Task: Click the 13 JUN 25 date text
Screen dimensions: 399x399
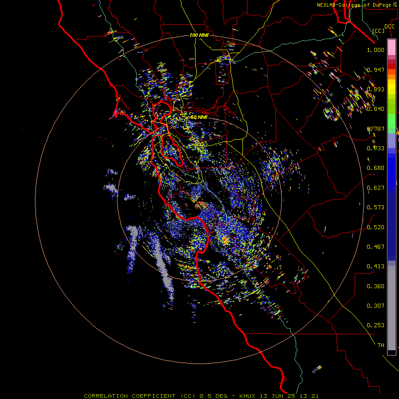Action: [x=278, y=396]
